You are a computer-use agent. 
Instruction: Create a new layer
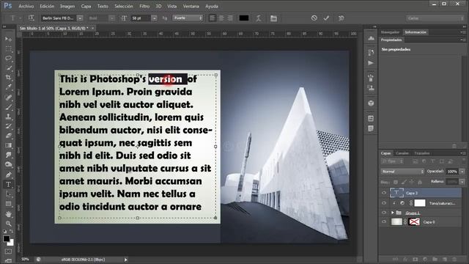tap(445, 259)
